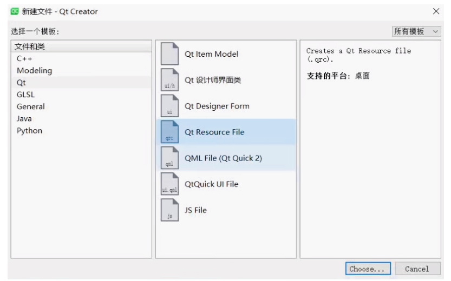Click the ui Qt Designer Form icon
The height and width of the screenshot is (281, 451).
coord(169,106)
